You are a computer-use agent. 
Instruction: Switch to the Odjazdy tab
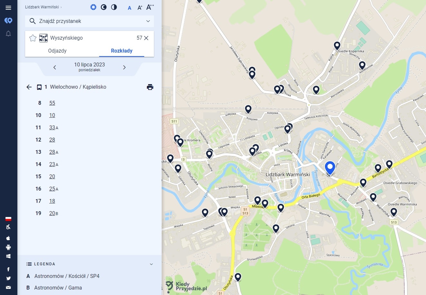click(x=57, y=51)
